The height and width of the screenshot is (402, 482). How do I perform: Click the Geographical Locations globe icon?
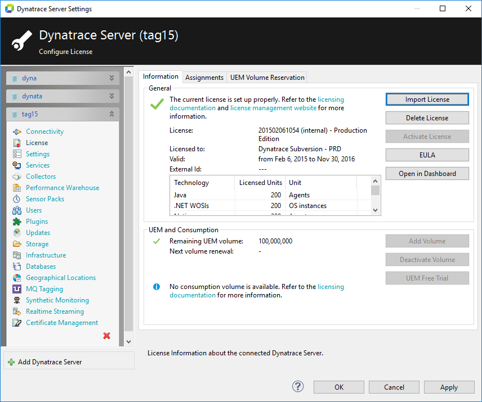click(x=17, y=278)
